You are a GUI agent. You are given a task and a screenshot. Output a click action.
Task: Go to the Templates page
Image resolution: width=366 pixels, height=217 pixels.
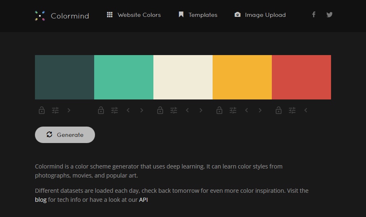coord(198,15)
